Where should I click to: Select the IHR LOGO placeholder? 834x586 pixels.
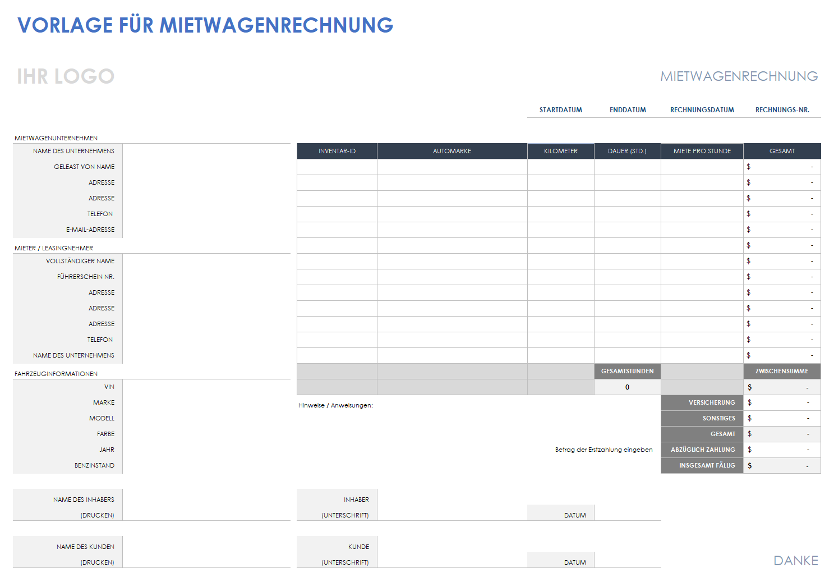point(66,76)
